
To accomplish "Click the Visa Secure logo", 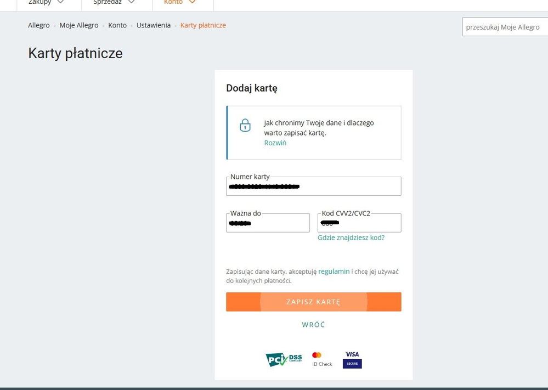I will coord(352,359).
